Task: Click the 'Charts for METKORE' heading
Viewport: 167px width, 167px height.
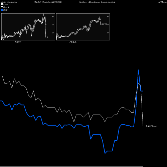Action: point(51,2)
